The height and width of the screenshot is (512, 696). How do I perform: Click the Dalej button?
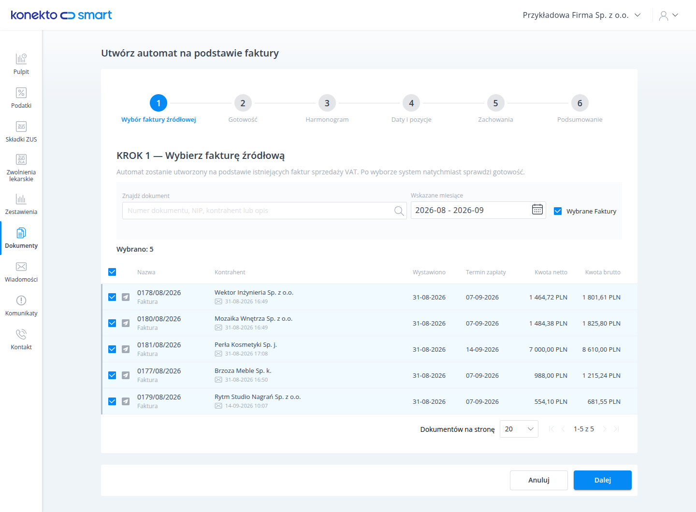(603, 480)
